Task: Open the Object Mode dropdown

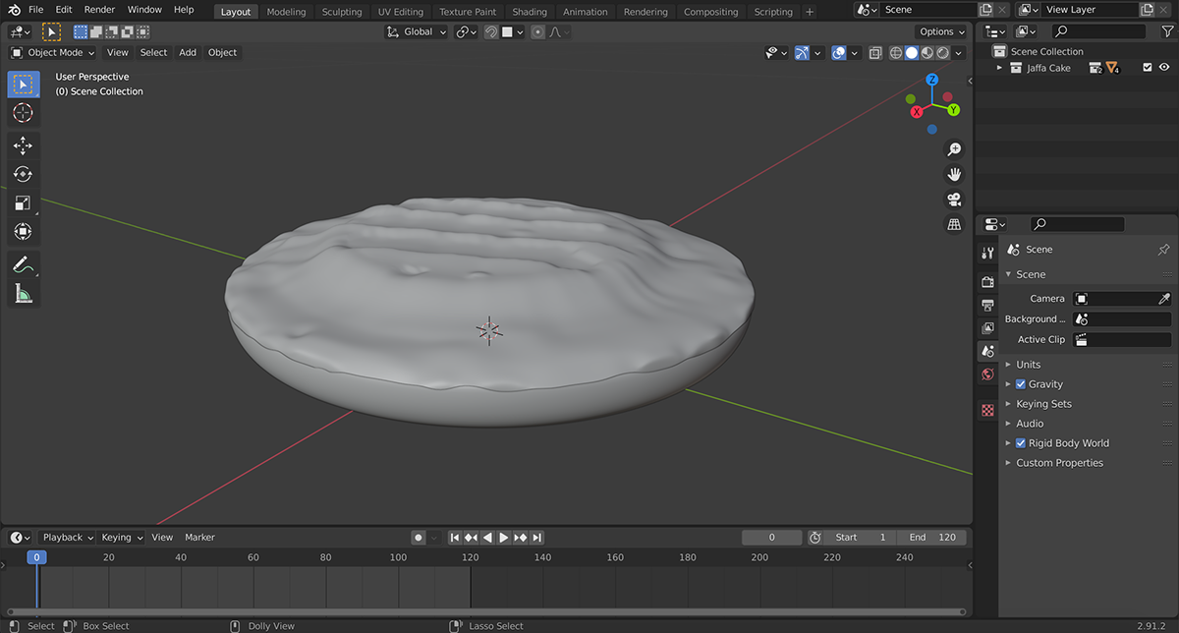Action: [x=53, y=52]
